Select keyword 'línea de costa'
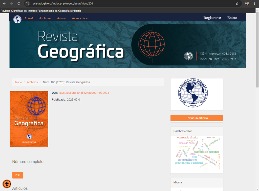Screen dimensions: 259x191 187,143
